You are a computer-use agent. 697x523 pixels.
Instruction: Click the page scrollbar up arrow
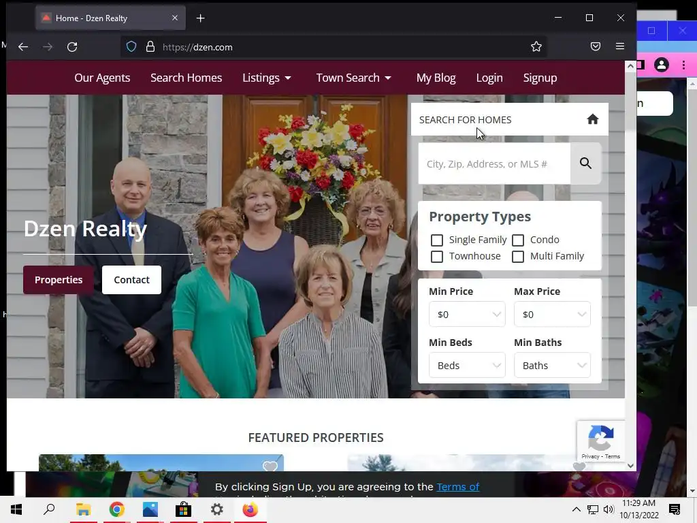pyautogui.click(x=630, y=66)
